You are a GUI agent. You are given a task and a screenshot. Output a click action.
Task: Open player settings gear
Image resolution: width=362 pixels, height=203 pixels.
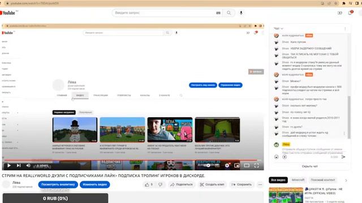tap(227, 165)
